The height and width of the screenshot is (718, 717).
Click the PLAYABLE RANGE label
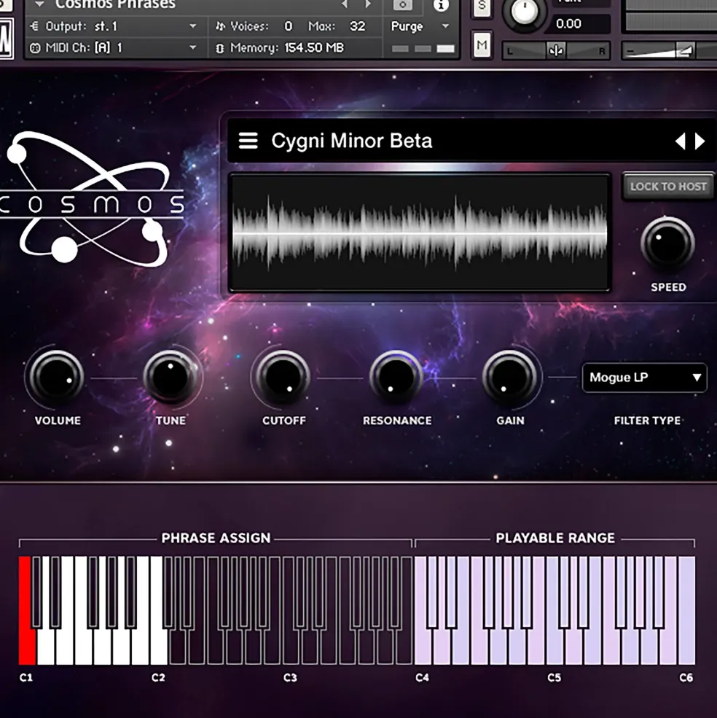tap(555, 537)
